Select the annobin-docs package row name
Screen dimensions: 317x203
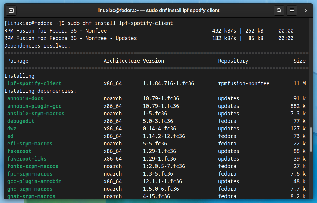[x=25, y=98]
